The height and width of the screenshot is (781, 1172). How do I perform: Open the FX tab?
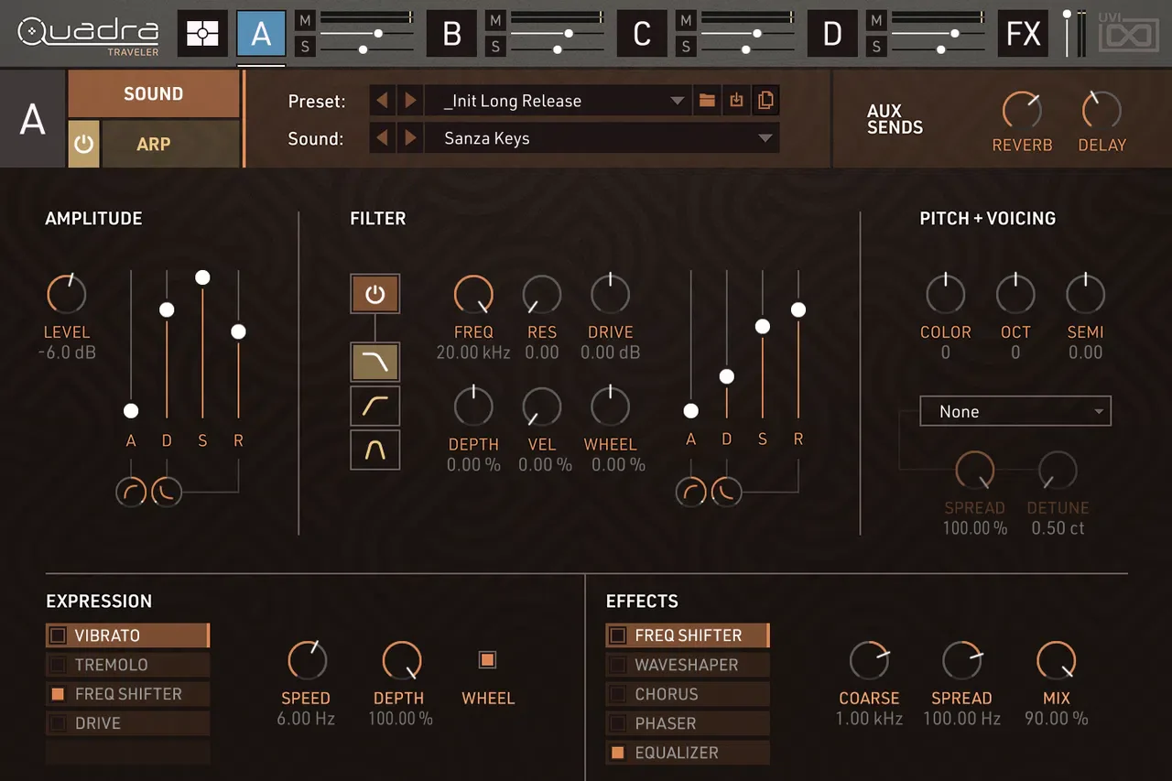pyautogui.click(x=1023, y=34)
